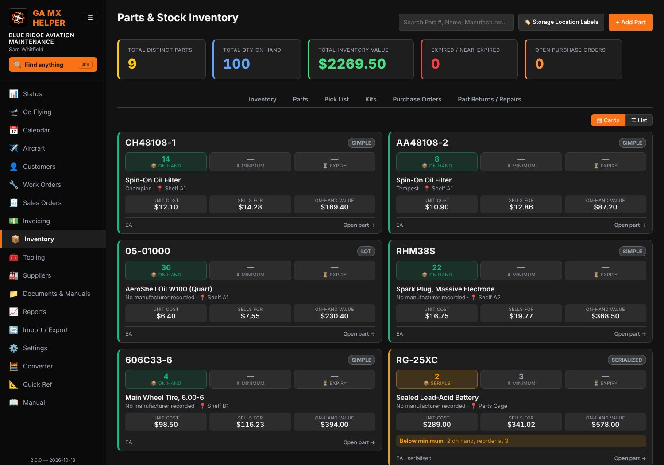Open the Calendar sidebar item
Screen dimensions: 664x465
[53, 130]
